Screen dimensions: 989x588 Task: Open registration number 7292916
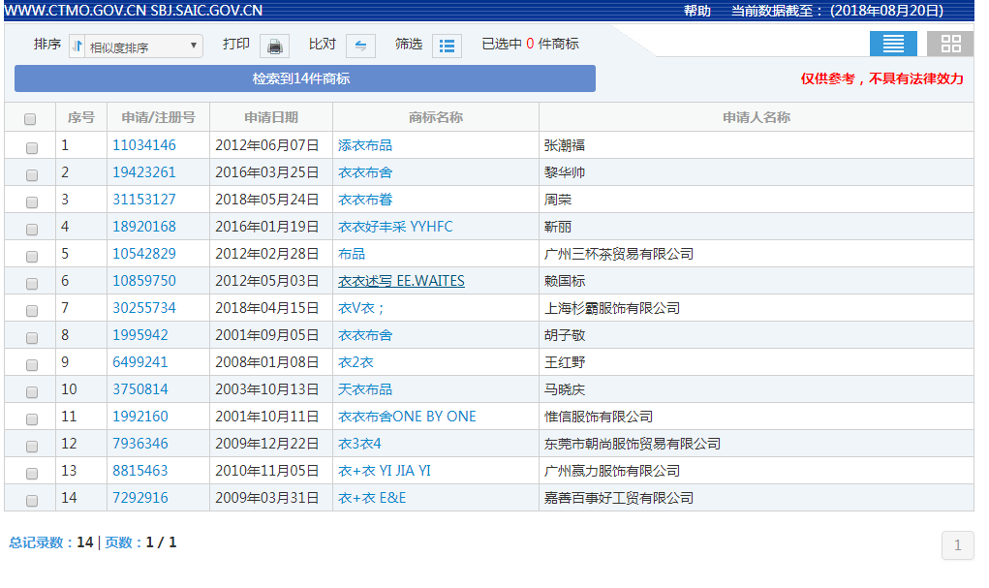pyautogui.click(x=140, y=498)
